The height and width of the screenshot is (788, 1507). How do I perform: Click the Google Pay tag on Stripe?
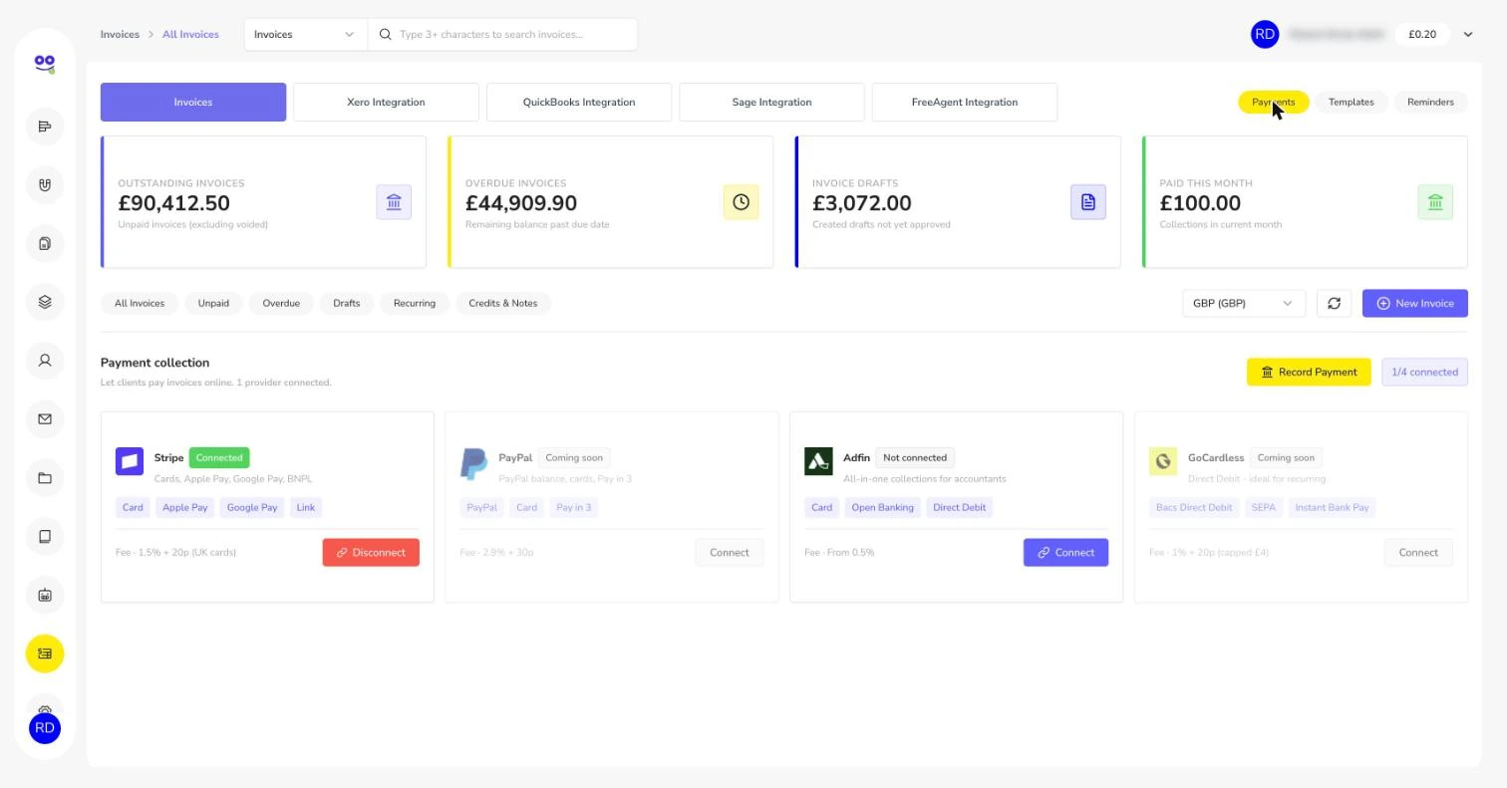tap(252, 507)
